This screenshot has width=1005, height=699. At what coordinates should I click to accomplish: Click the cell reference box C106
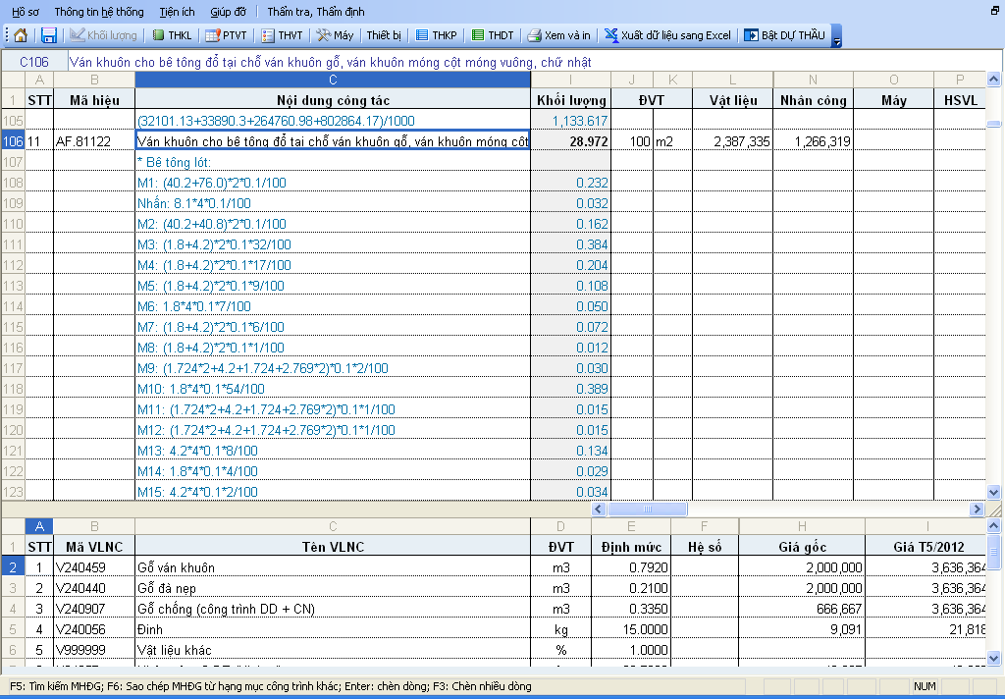(34, 62)
